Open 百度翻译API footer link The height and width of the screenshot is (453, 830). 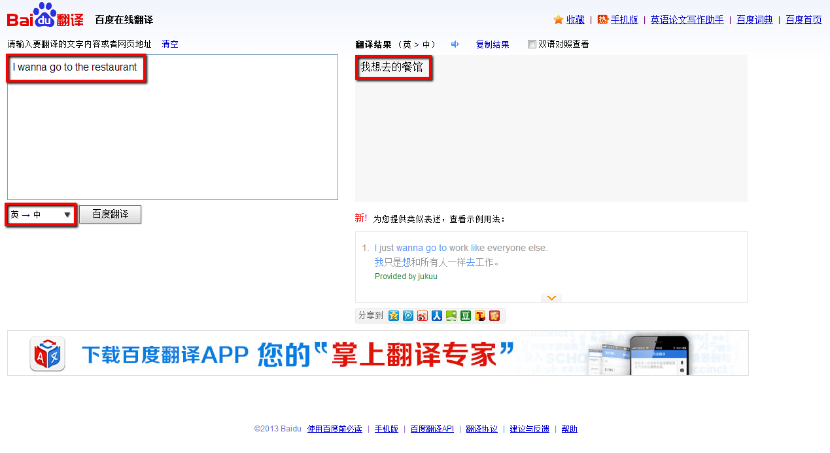pyautogui.click(x=432, y=429)
